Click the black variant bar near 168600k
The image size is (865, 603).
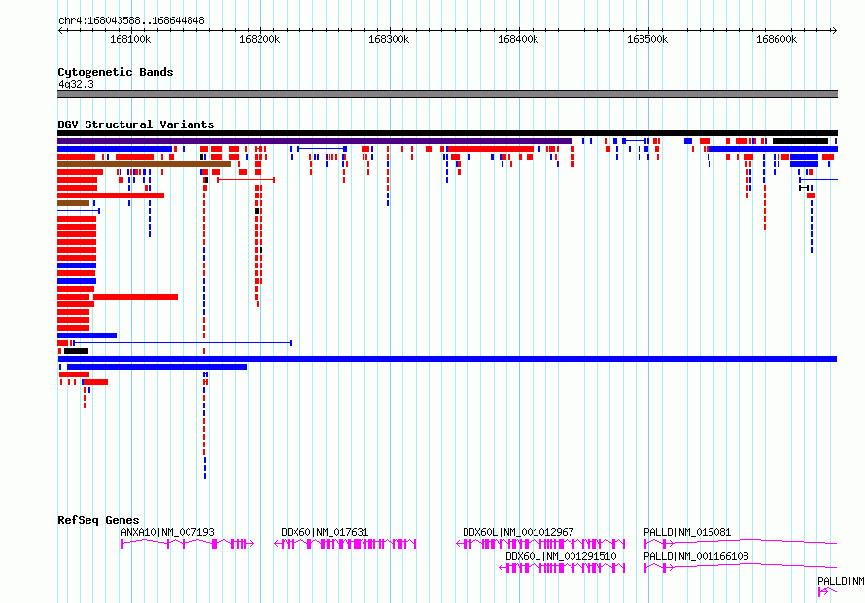800,141
